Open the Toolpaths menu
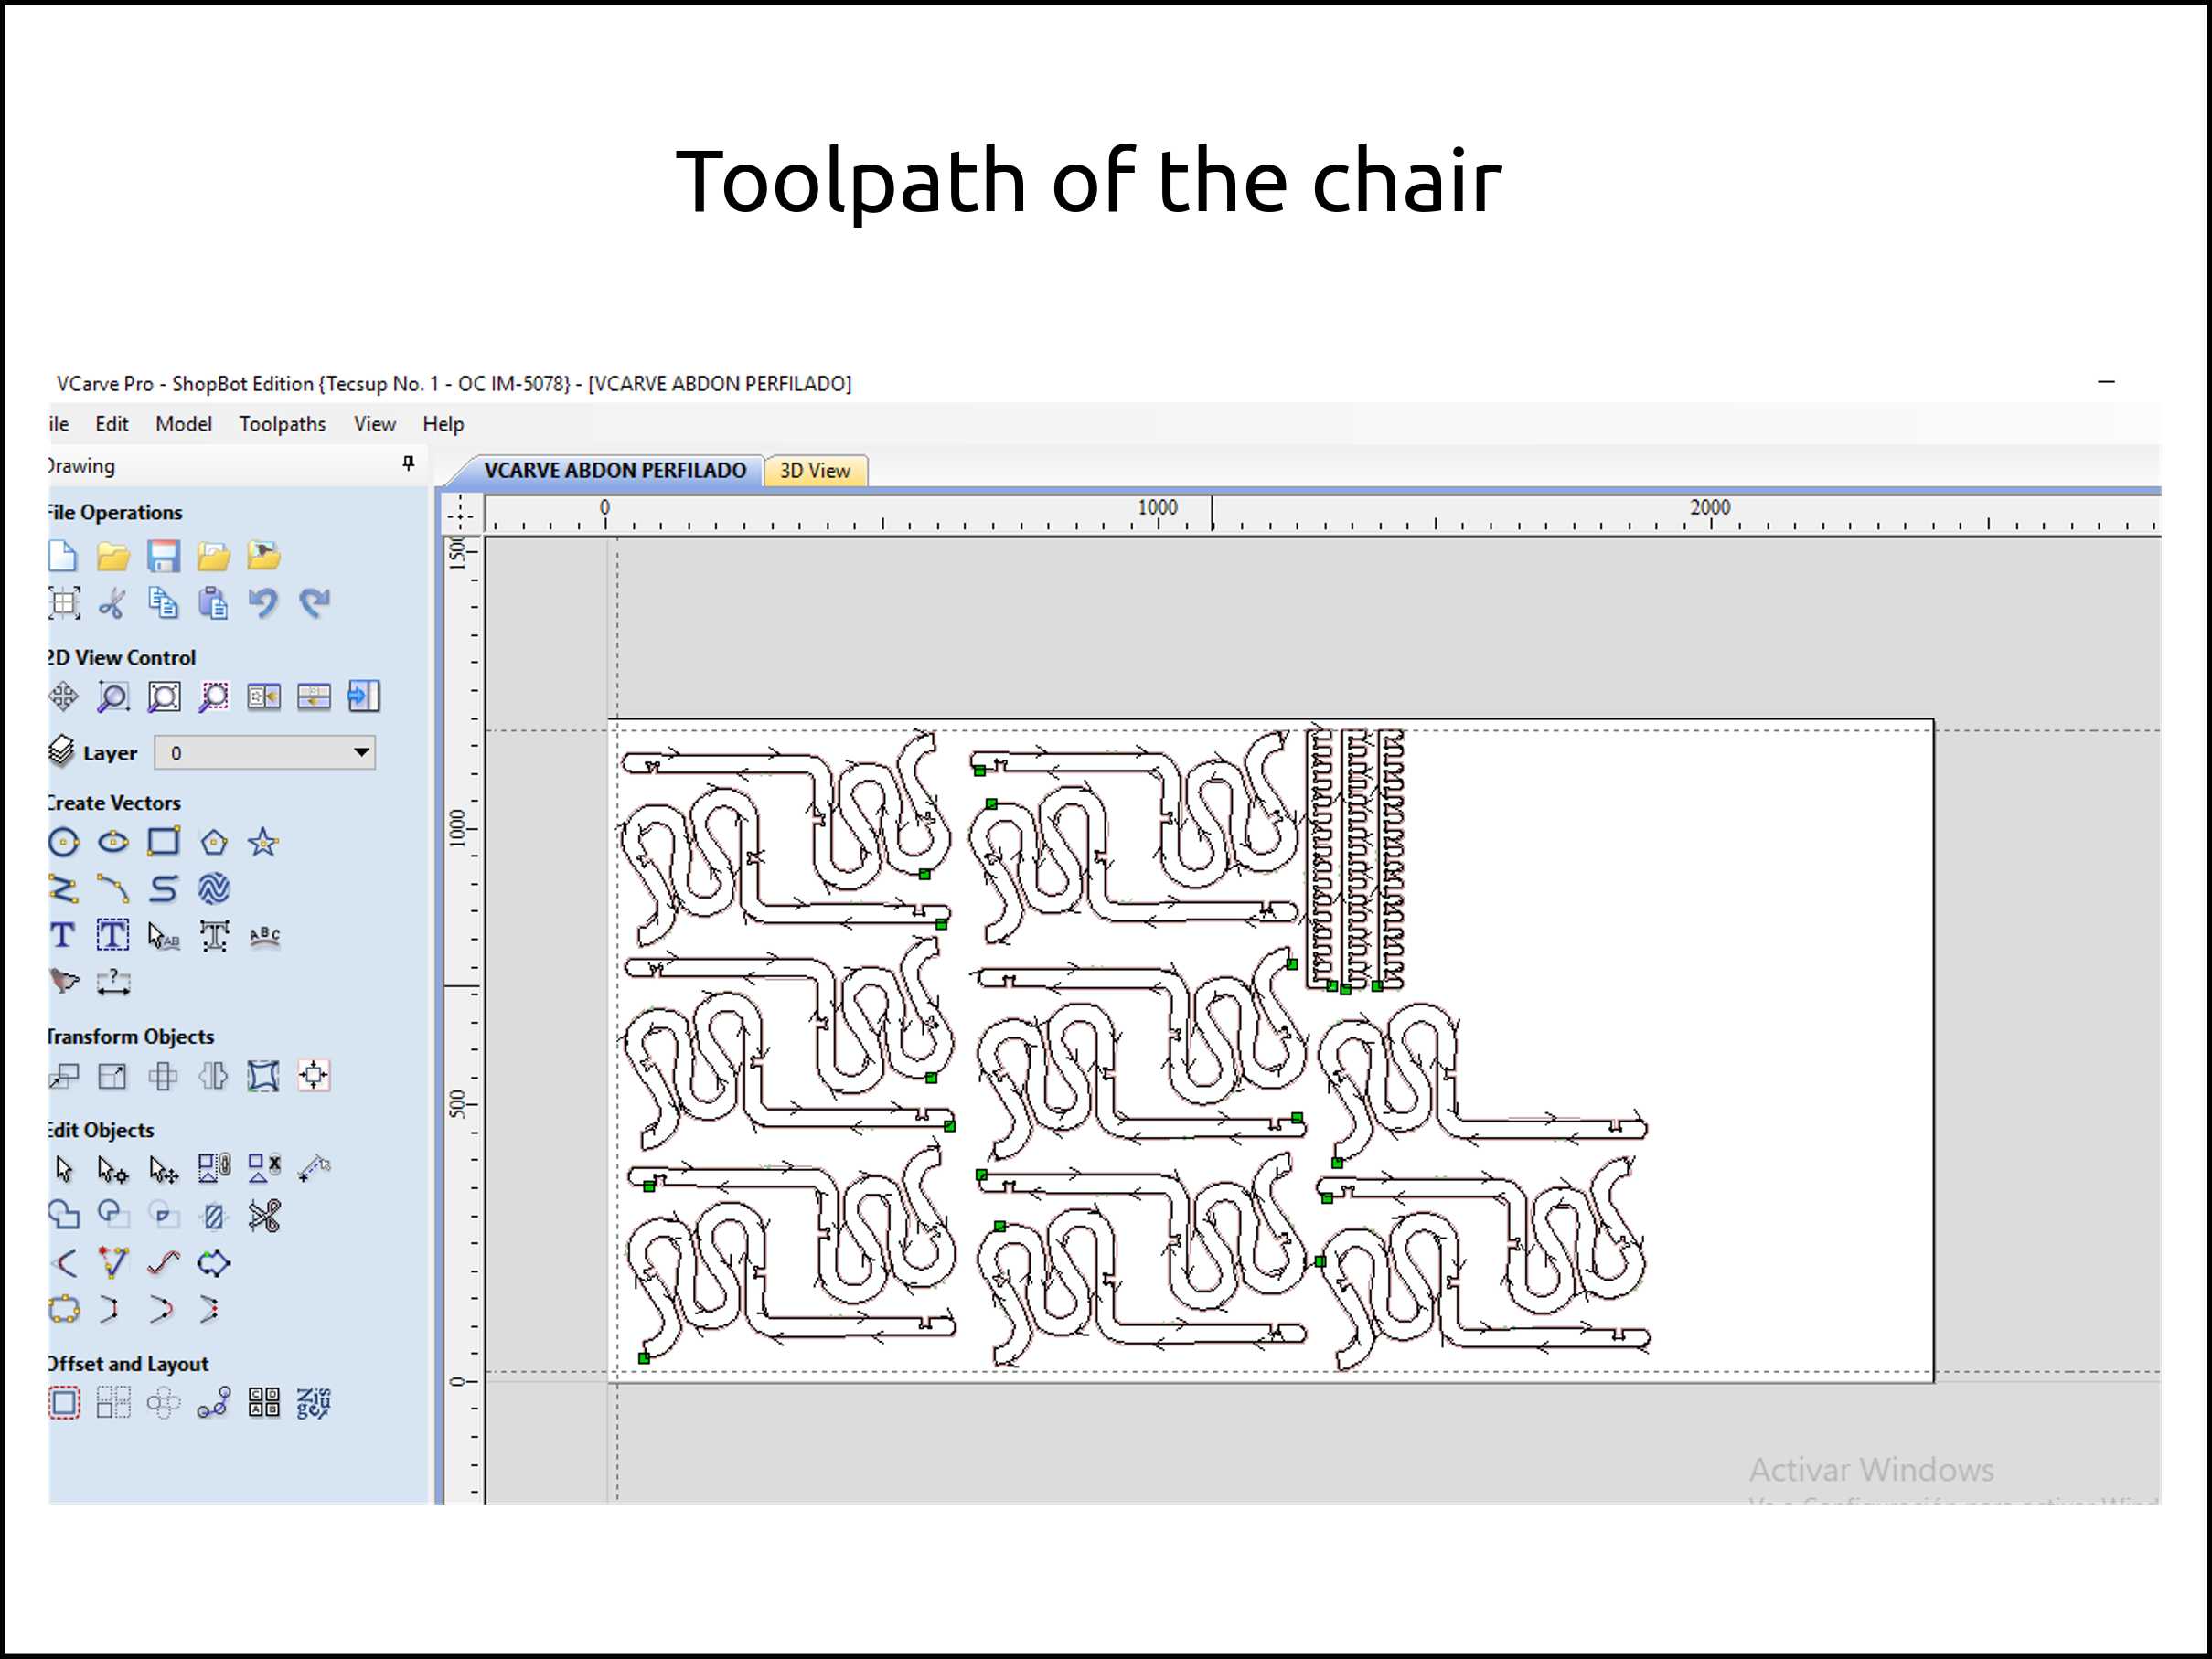The height and width of the screenshot is (1659, 2212). (x=282, y=424)
